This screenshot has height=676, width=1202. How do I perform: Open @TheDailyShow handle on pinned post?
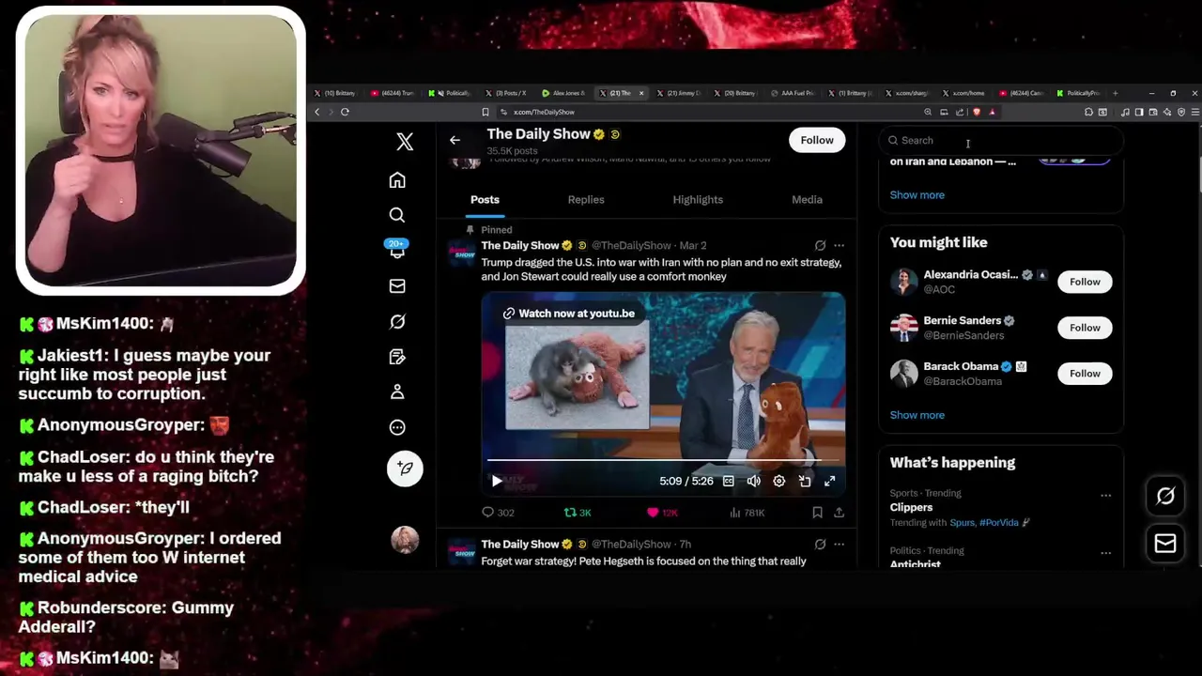coord(631,246)
